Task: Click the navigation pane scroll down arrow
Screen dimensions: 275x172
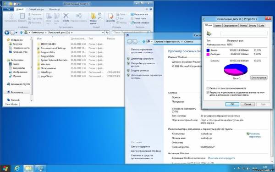Action: pos(31,100)
